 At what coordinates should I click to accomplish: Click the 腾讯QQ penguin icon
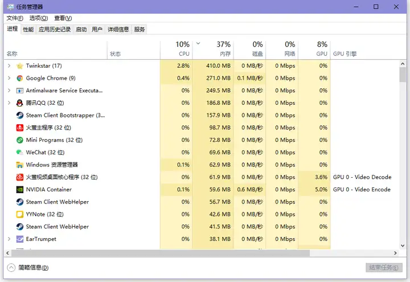click(x=20, y=103)
